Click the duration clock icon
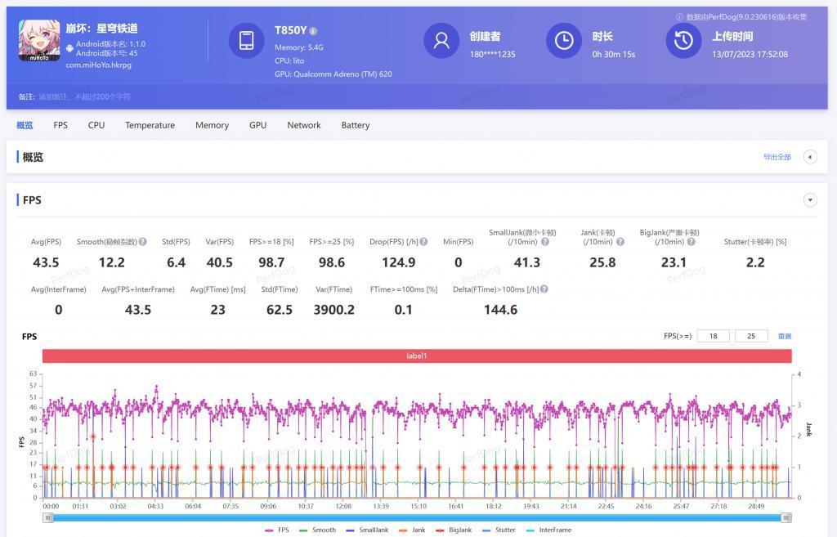This screenshot has width=837, height=537. (564, 41)
